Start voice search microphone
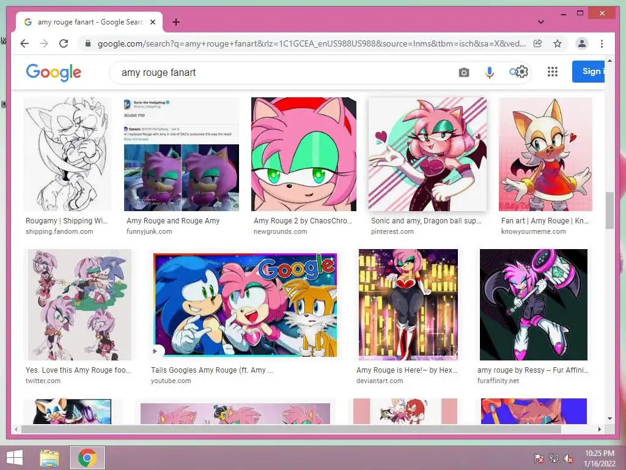This screenshot has height=470, width=626. pyautogui.click(x=490, y=72)
